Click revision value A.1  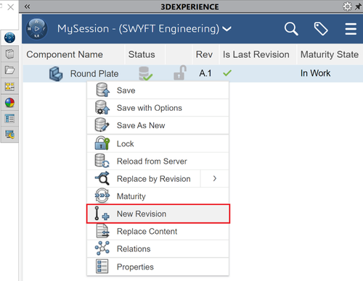pos(205,73)
